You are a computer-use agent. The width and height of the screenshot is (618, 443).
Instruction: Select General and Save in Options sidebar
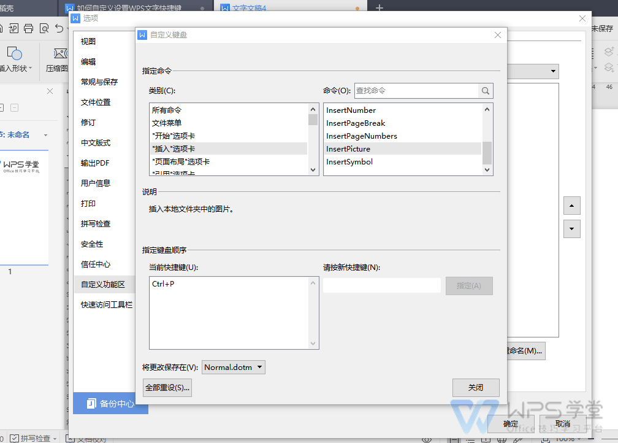(x=99, y=82)
